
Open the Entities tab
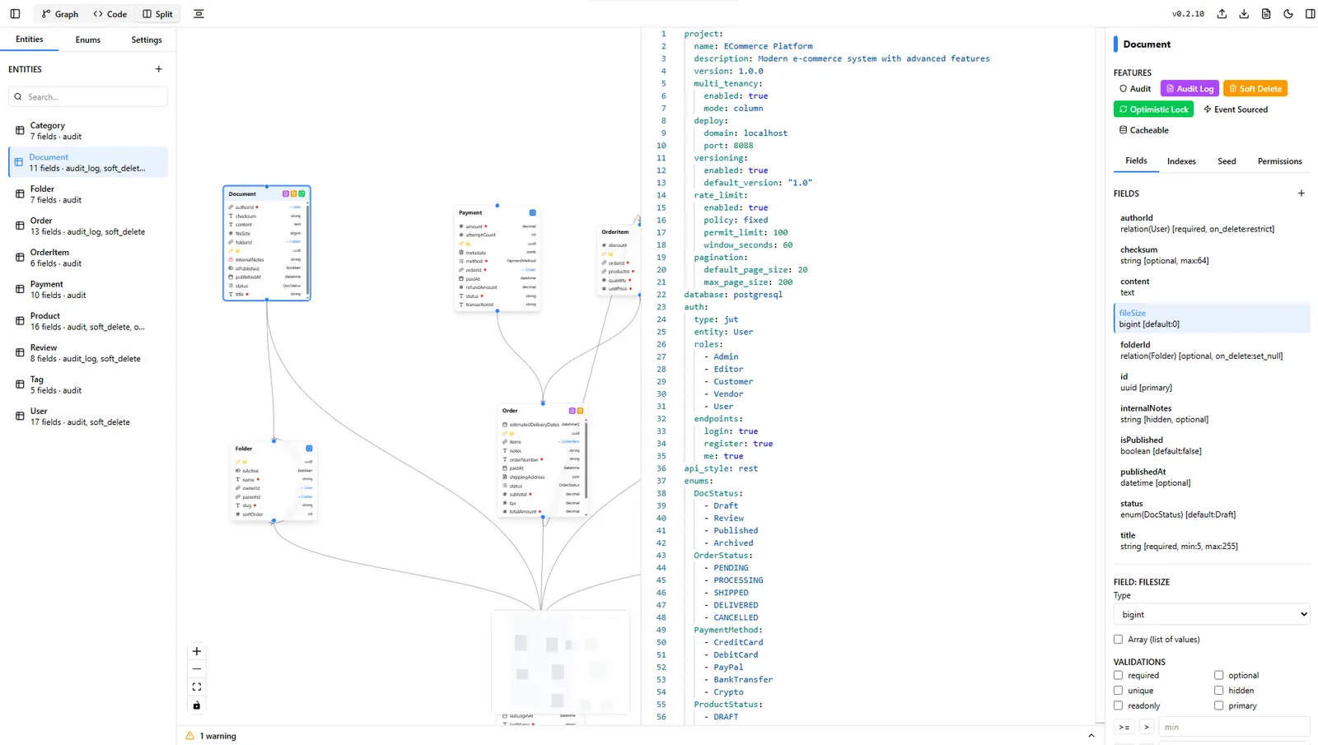(x=30, y=40)
